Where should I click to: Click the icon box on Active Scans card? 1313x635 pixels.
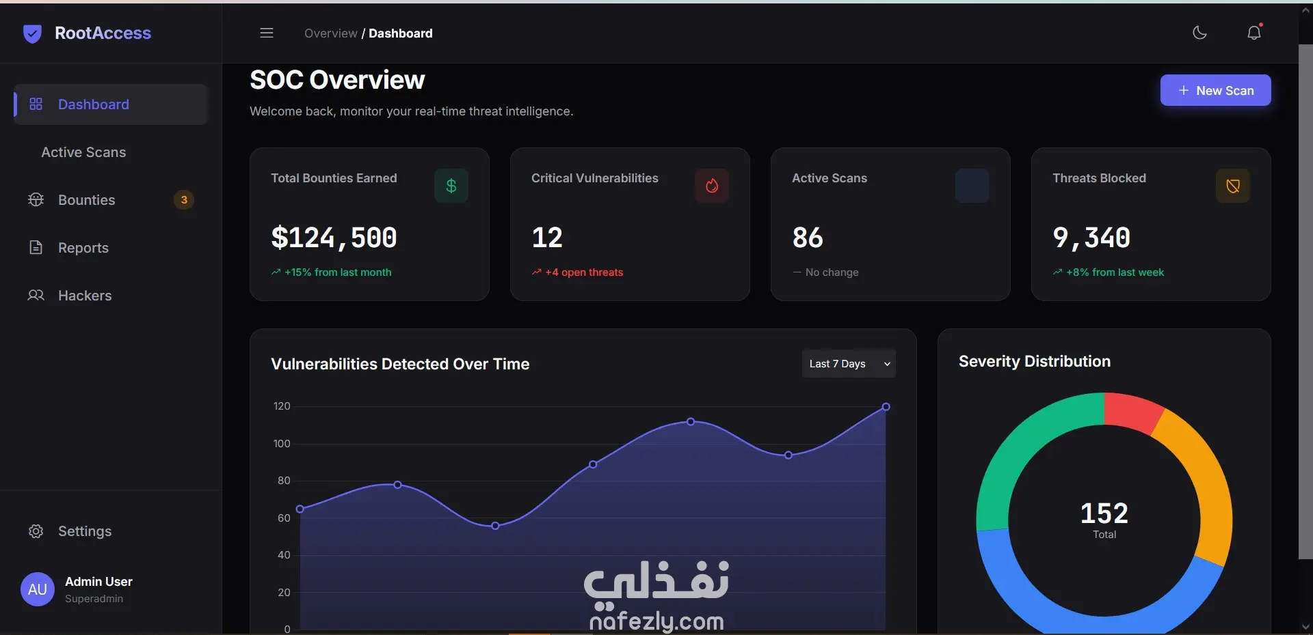click(x=972, y=186)
